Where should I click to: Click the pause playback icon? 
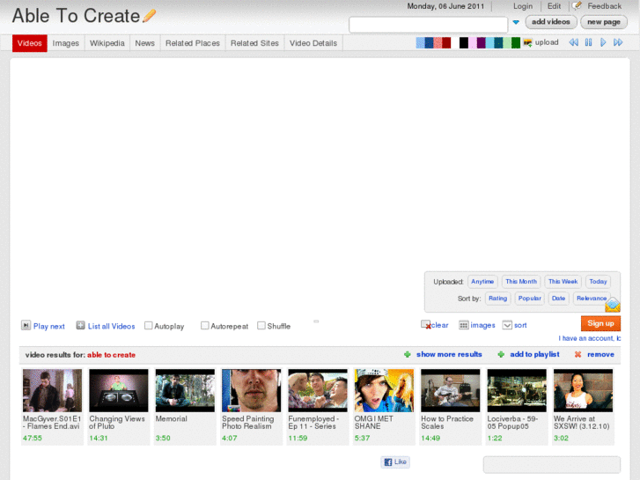pos(588,42)
